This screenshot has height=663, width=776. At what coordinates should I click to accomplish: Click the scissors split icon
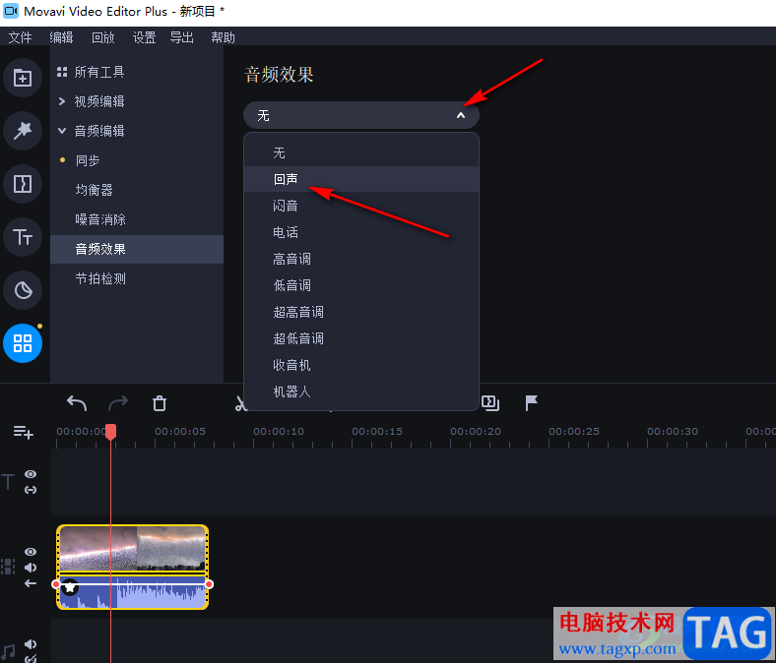click(240, 403)
